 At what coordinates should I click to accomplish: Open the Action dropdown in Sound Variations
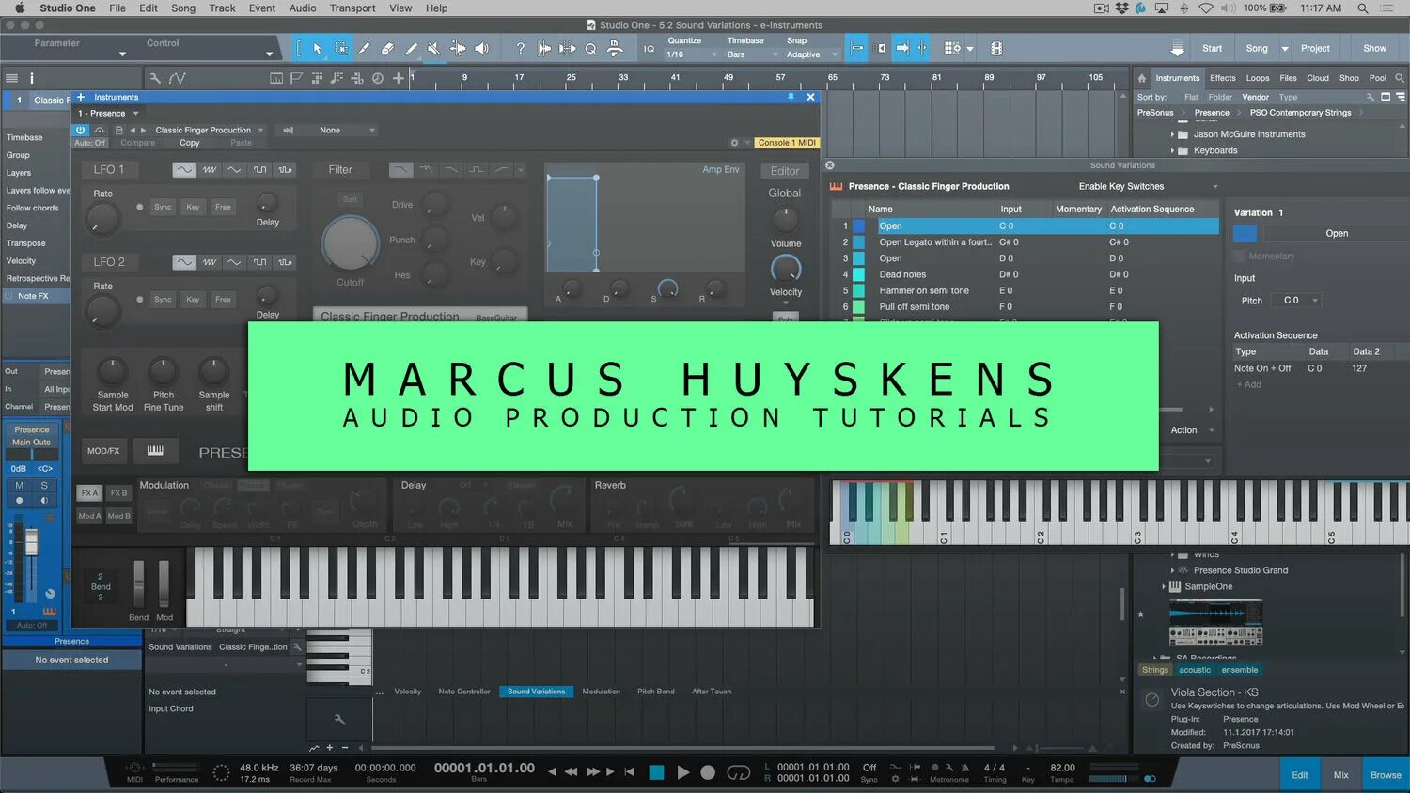tap(1191, 430)
